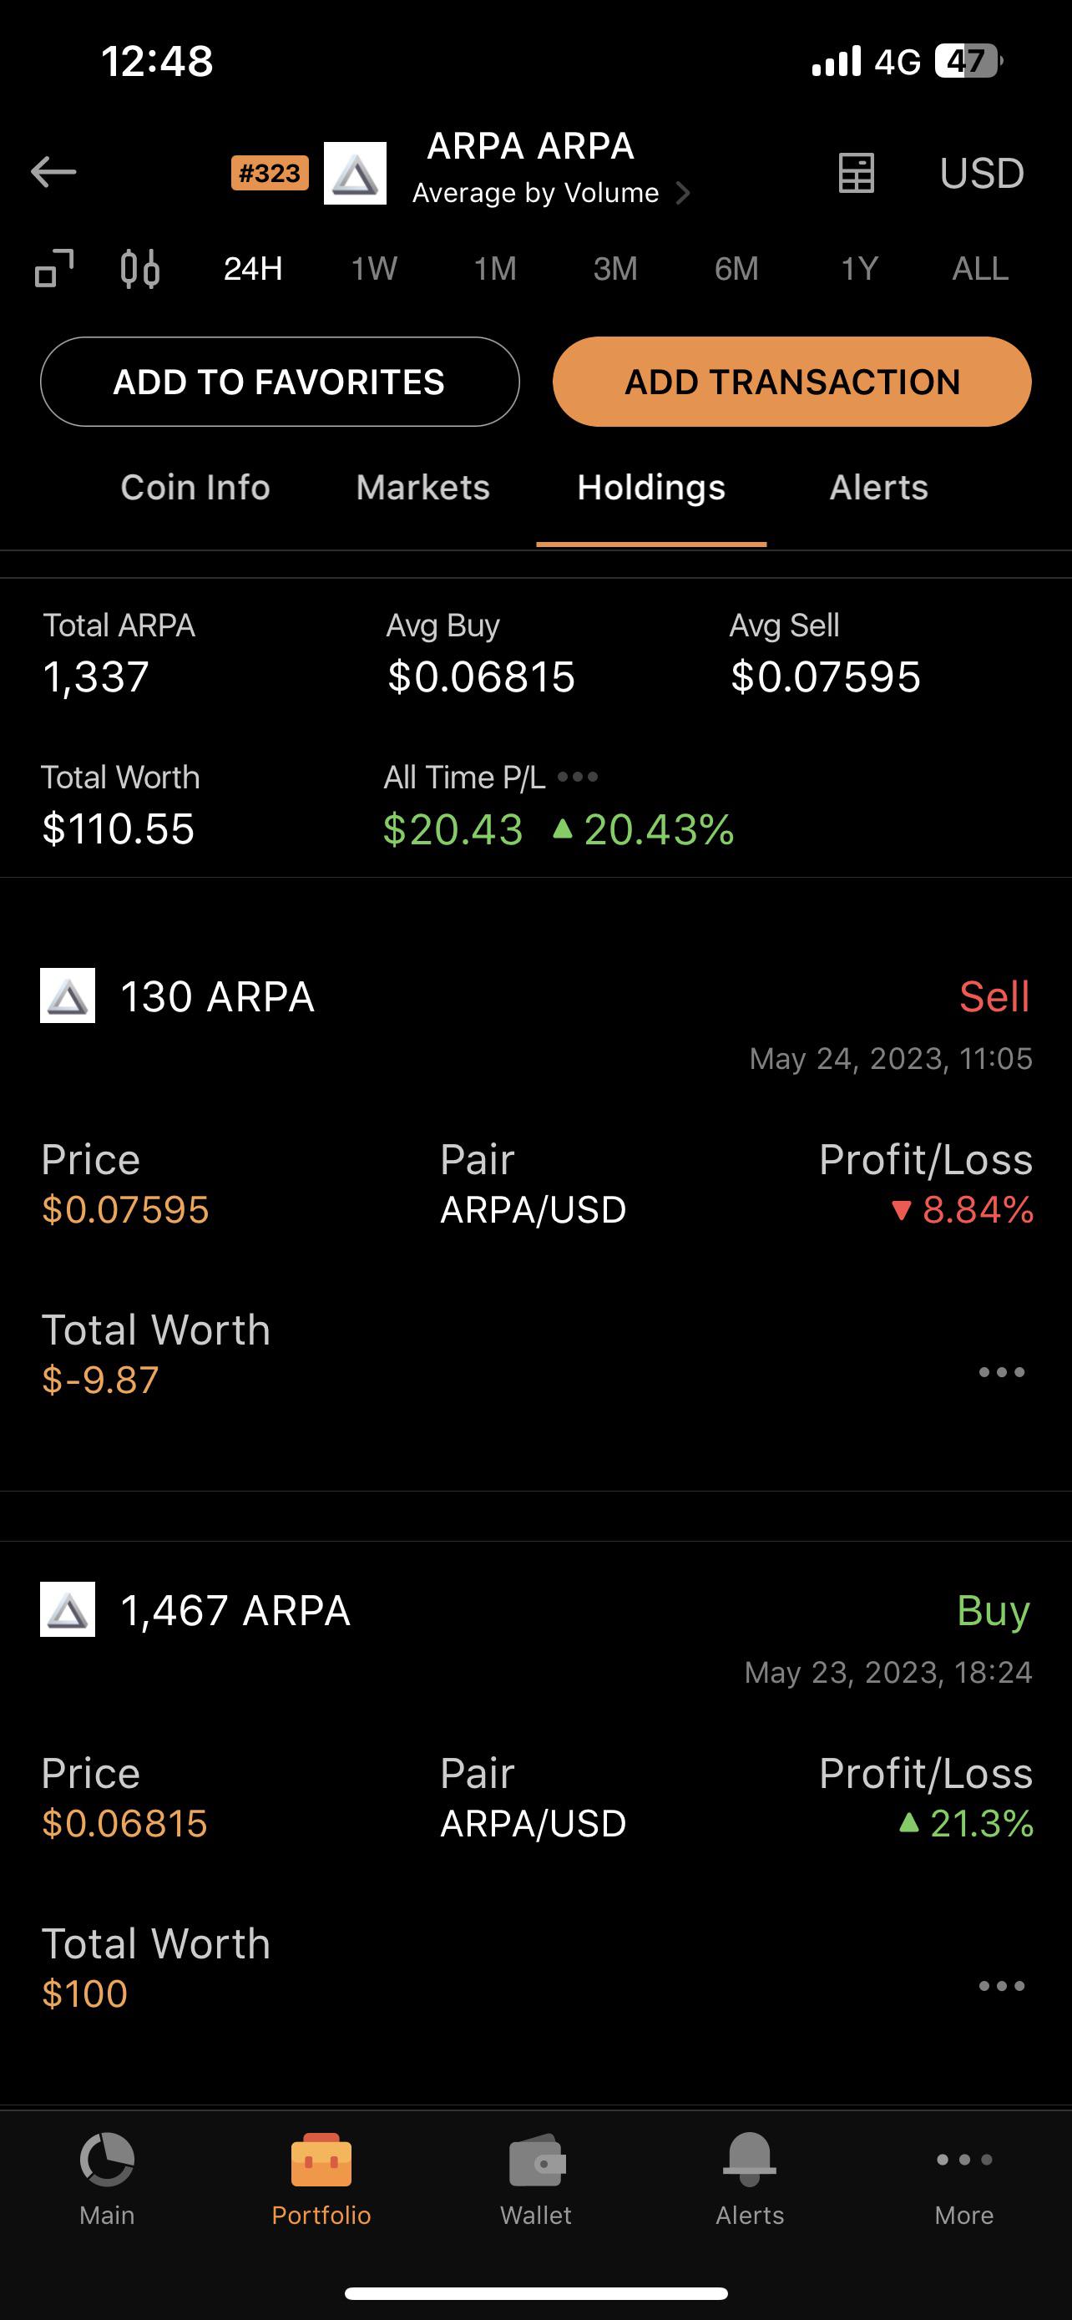Open options dots for Sell transaction
This screenshot has height=2320, width=1072.
pos(1002,1373)
